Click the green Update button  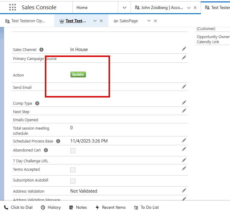point(78,74)
